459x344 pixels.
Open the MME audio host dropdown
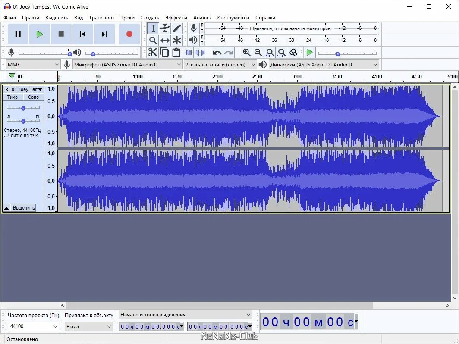point(33,65)
